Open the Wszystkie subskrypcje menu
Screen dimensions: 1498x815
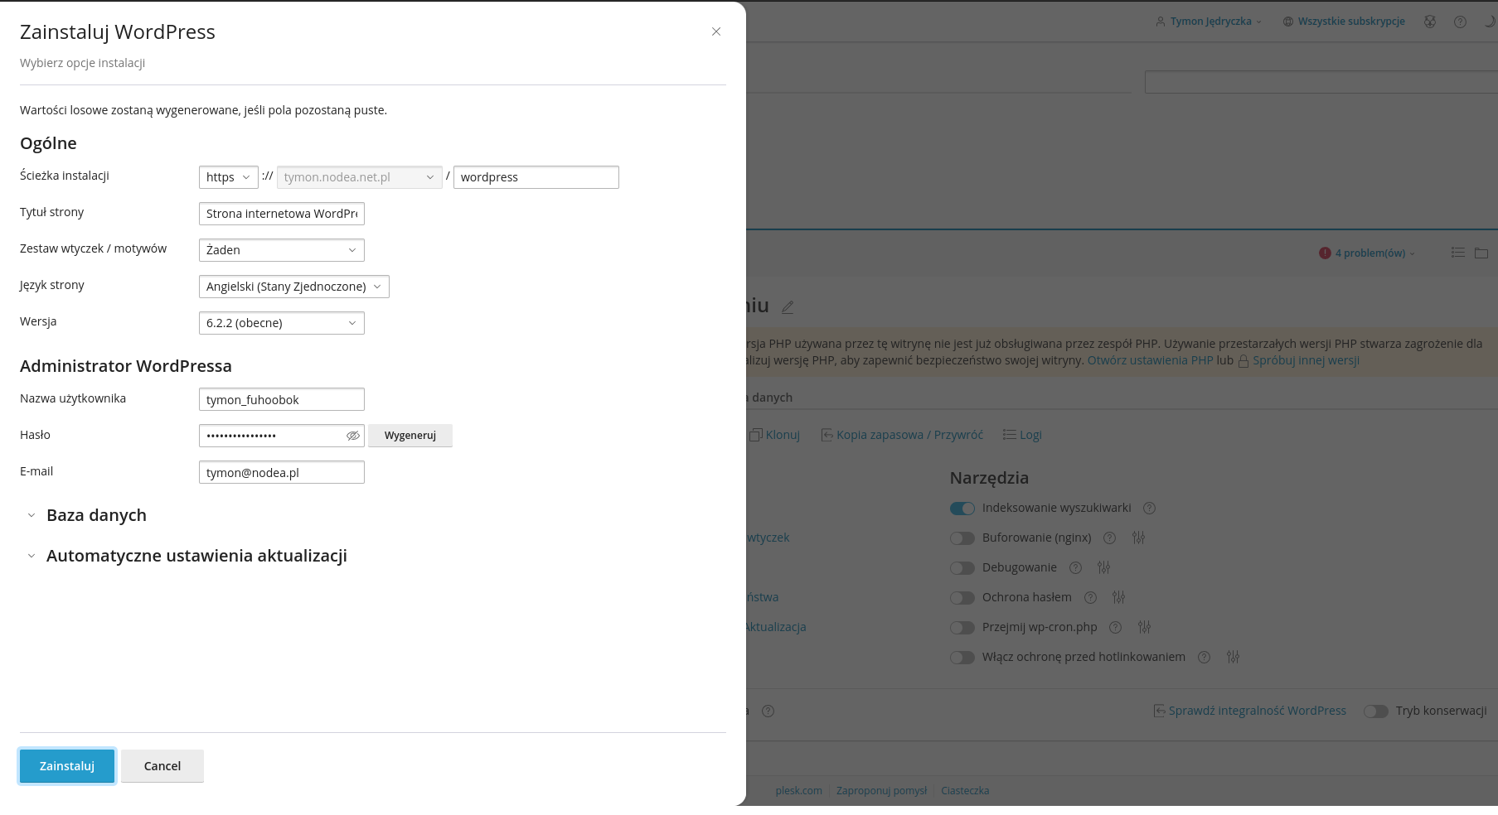click(1344, 22)
